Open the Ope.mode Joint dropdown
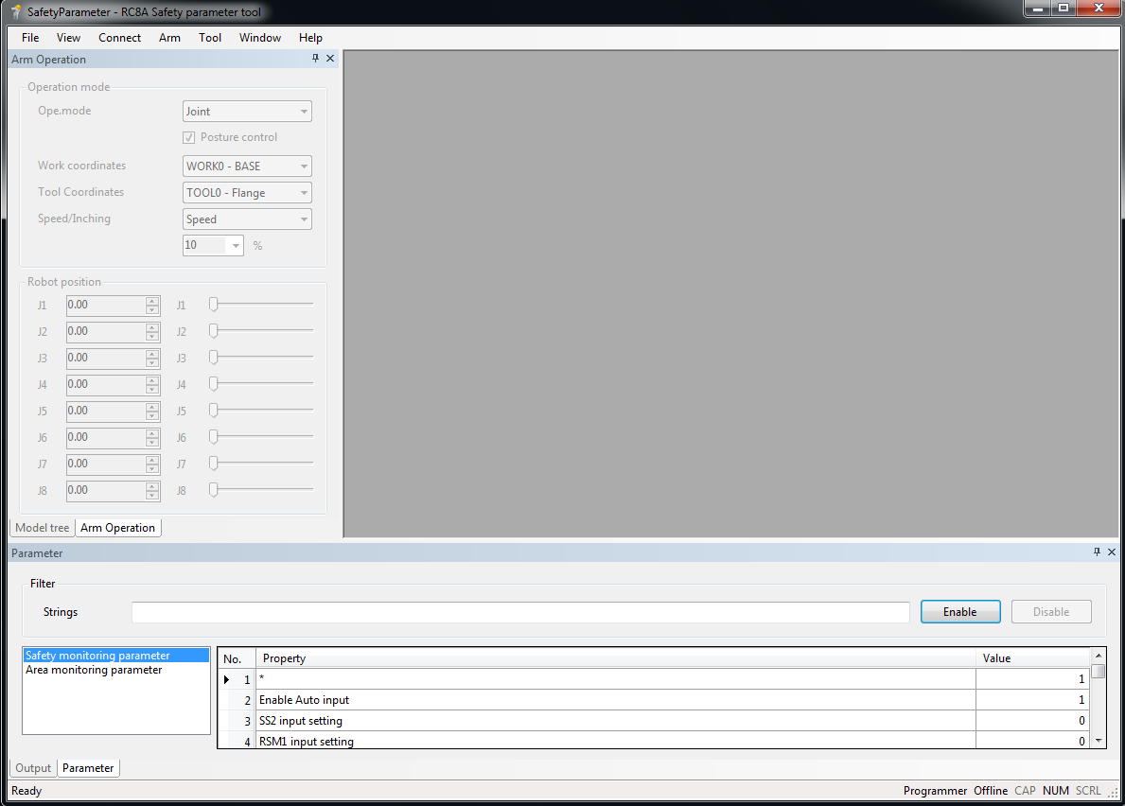The height and width of the screenshot is (806, 1125). (247, 112)
